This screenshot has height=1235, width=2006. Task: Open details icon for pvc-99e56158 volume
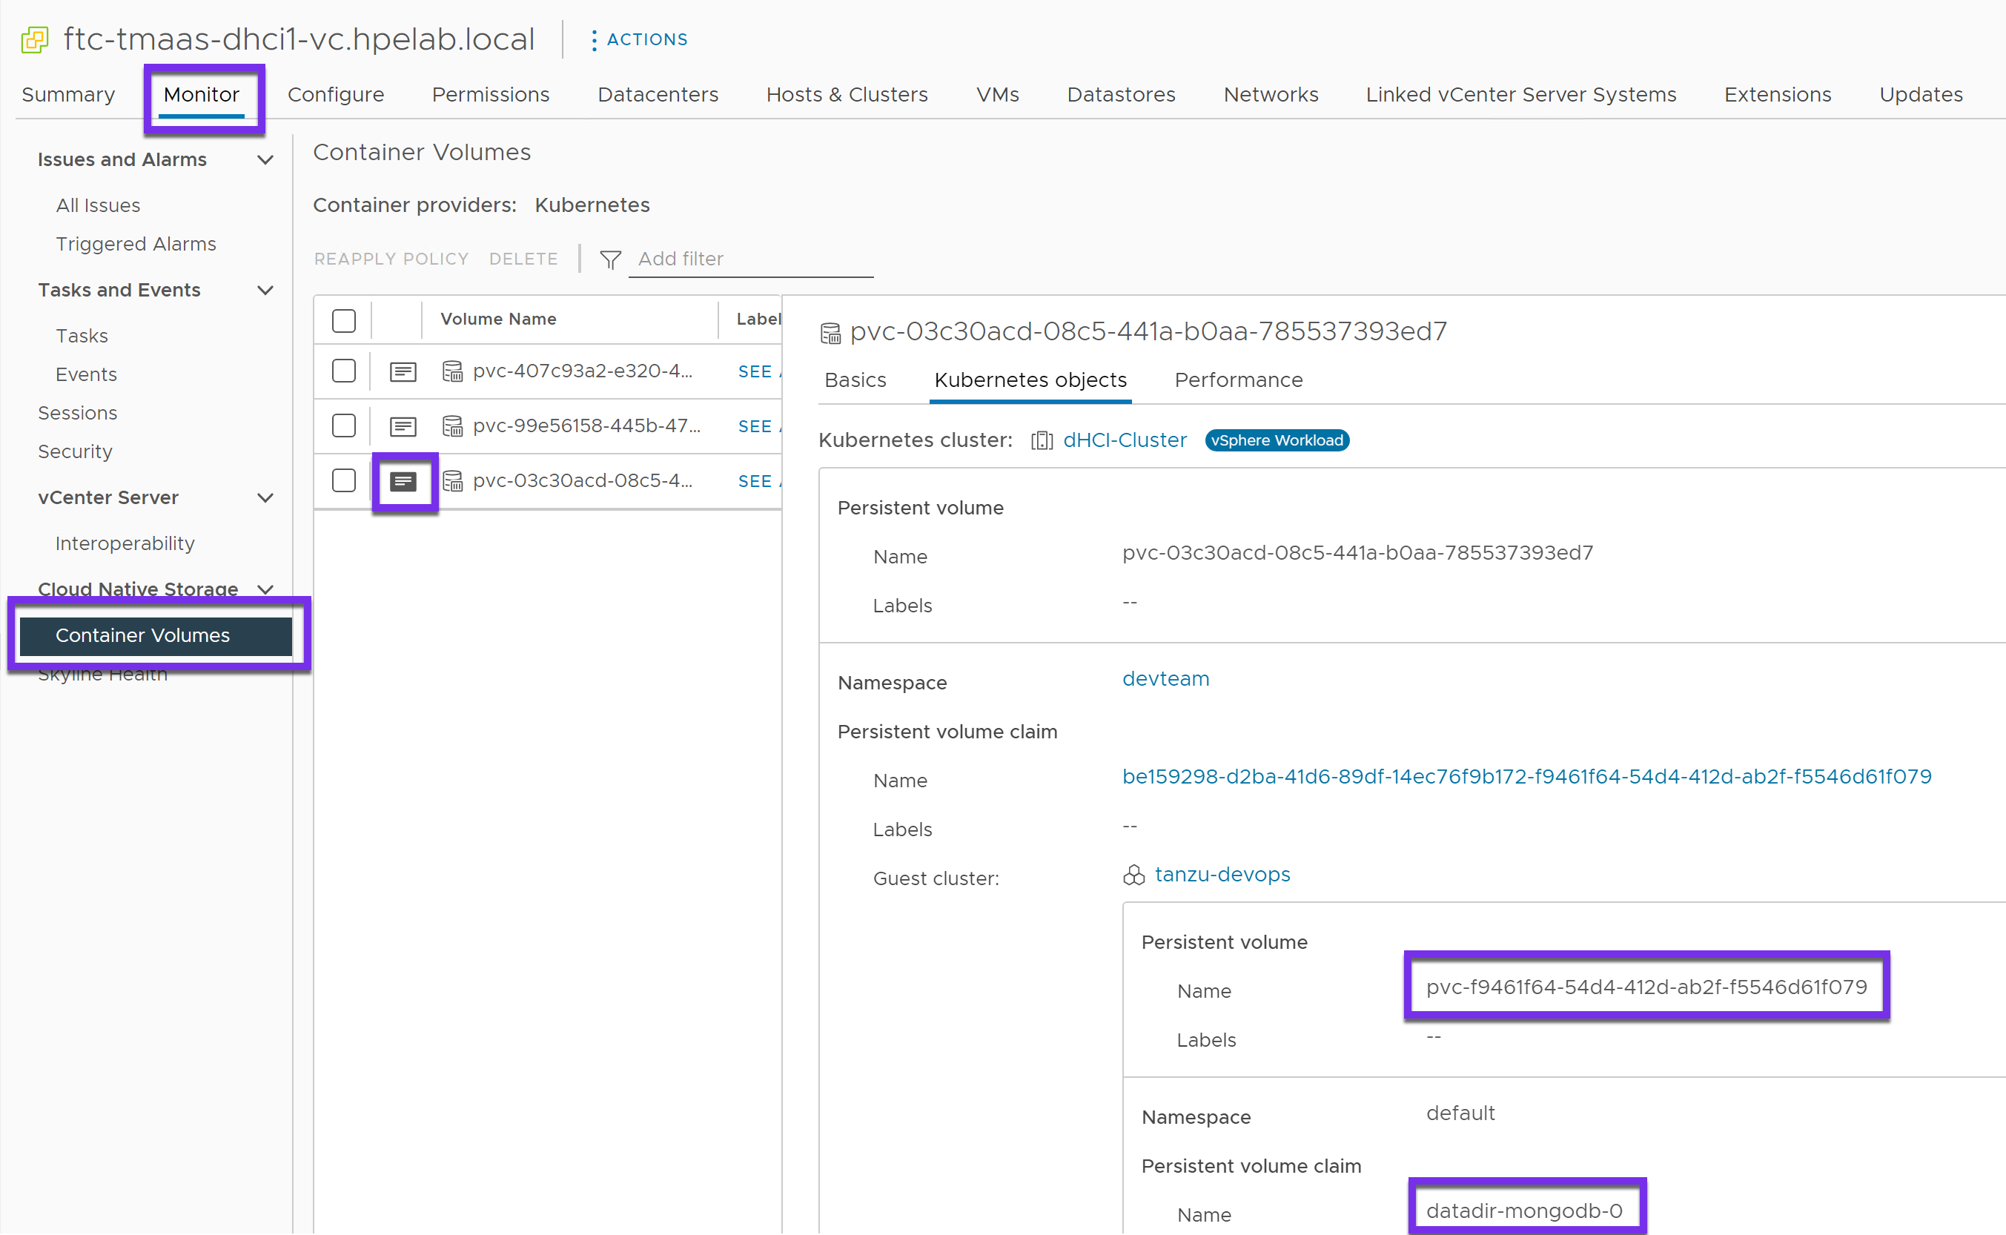pos(403,426)
